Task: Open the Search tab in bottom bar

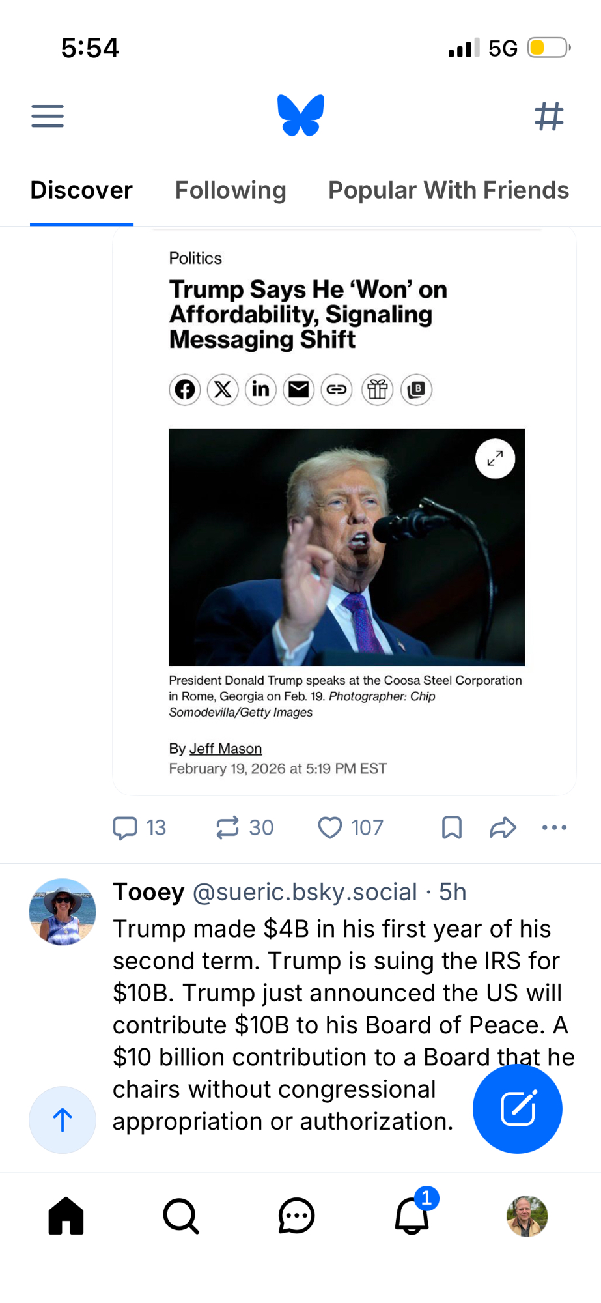Action: point(181,1216)
